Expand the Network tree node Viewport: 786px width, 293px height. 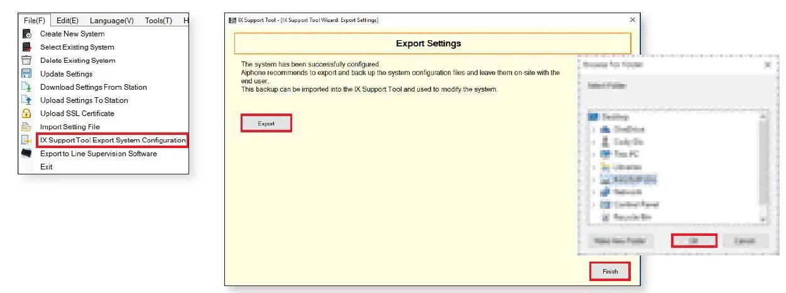pos(593,192)
